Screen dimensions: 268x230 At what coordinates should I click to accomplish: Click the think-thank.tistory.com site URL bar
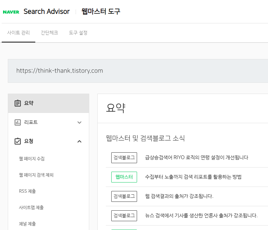click(x=138, y=71)
